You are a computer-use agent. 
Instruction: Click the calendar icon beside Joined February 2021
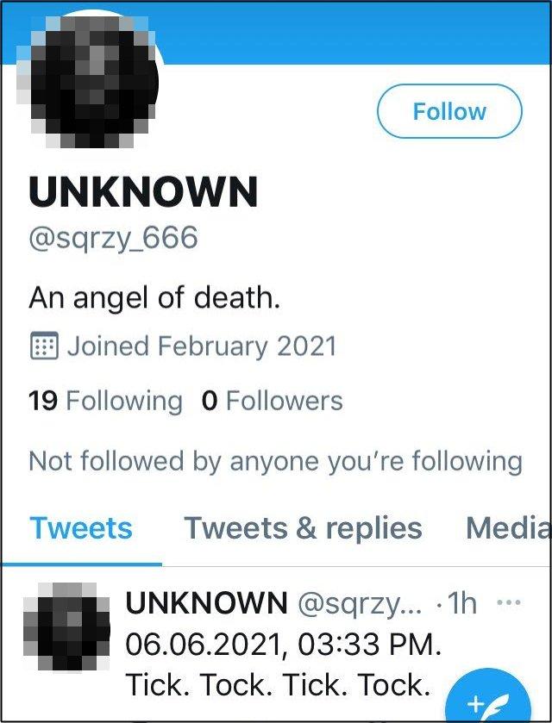pyautogui.click(x=44, y=346)
